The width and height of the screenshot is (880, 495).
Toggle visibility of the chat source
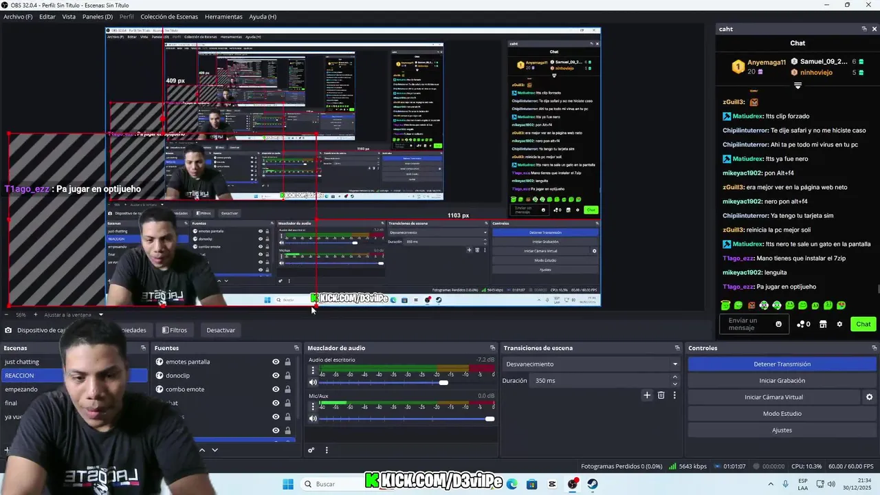[276, 403]
